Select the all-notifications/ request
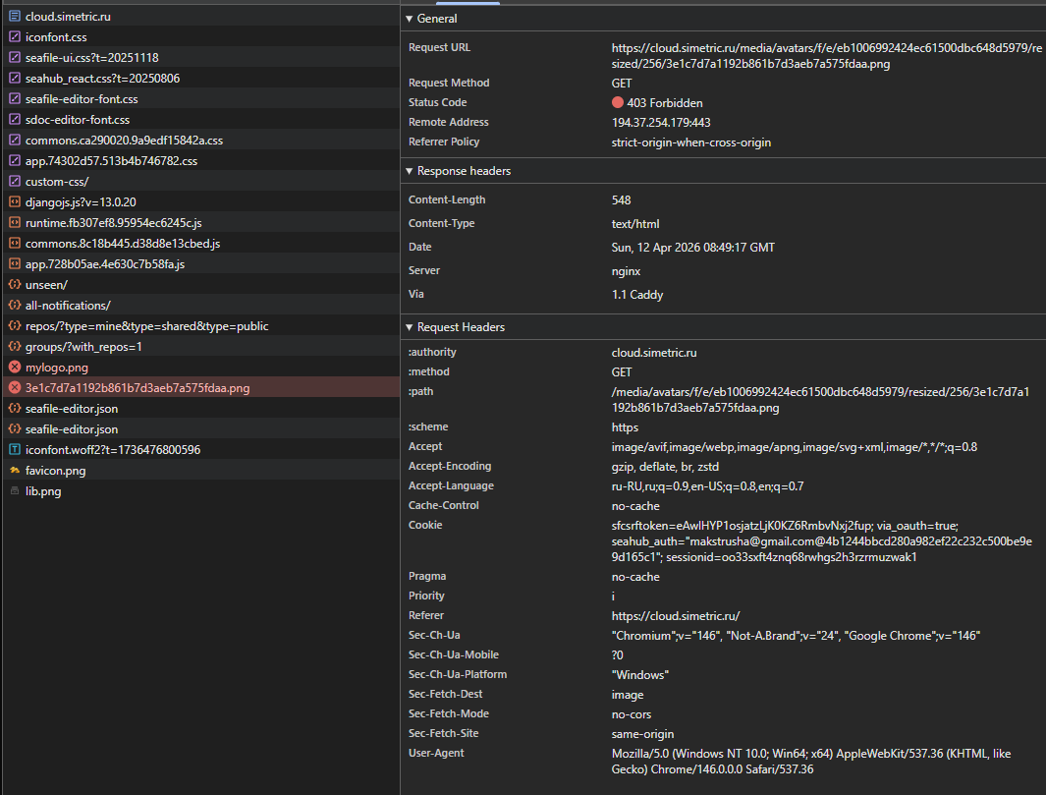The image size is (1046, 795). 68,306
